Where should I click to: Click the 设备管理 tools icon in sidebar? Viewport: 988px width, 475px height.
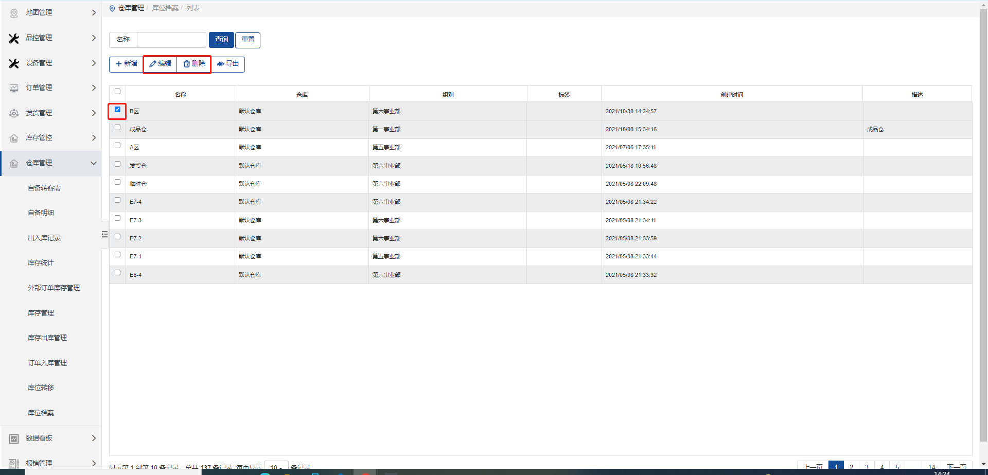[x=14, y=63]
